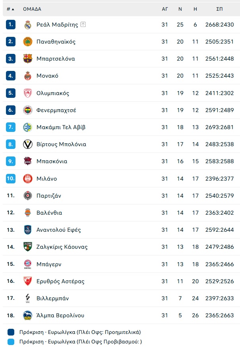Open the Παρτιζάν team link

[x=49, y=196]
